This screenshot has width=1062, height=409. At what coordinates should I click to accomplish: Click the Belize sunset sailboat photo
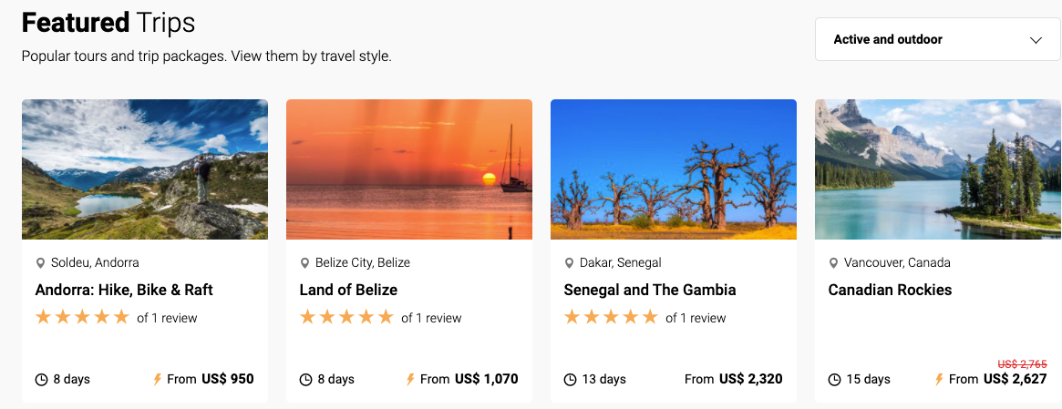[409, 169]
